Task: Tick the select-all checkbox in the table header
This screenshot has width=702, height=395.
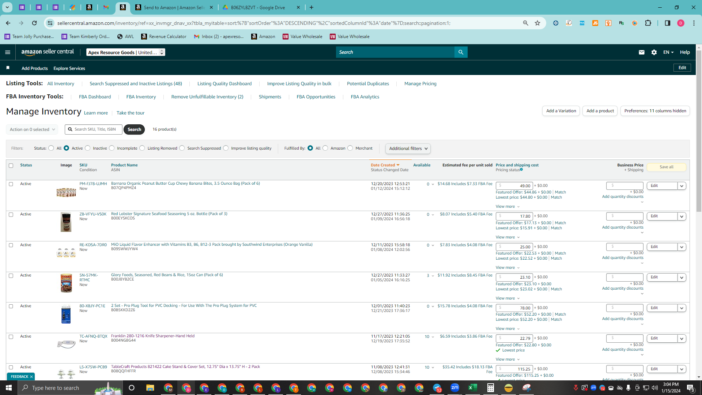Action: pos(11,166)
